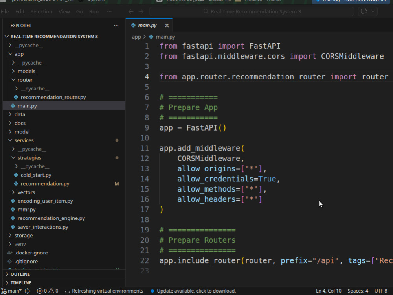The image size is (393, 295).
Task: Click the Python icon in breadcrumb main.py
Action: pos(151,37)
